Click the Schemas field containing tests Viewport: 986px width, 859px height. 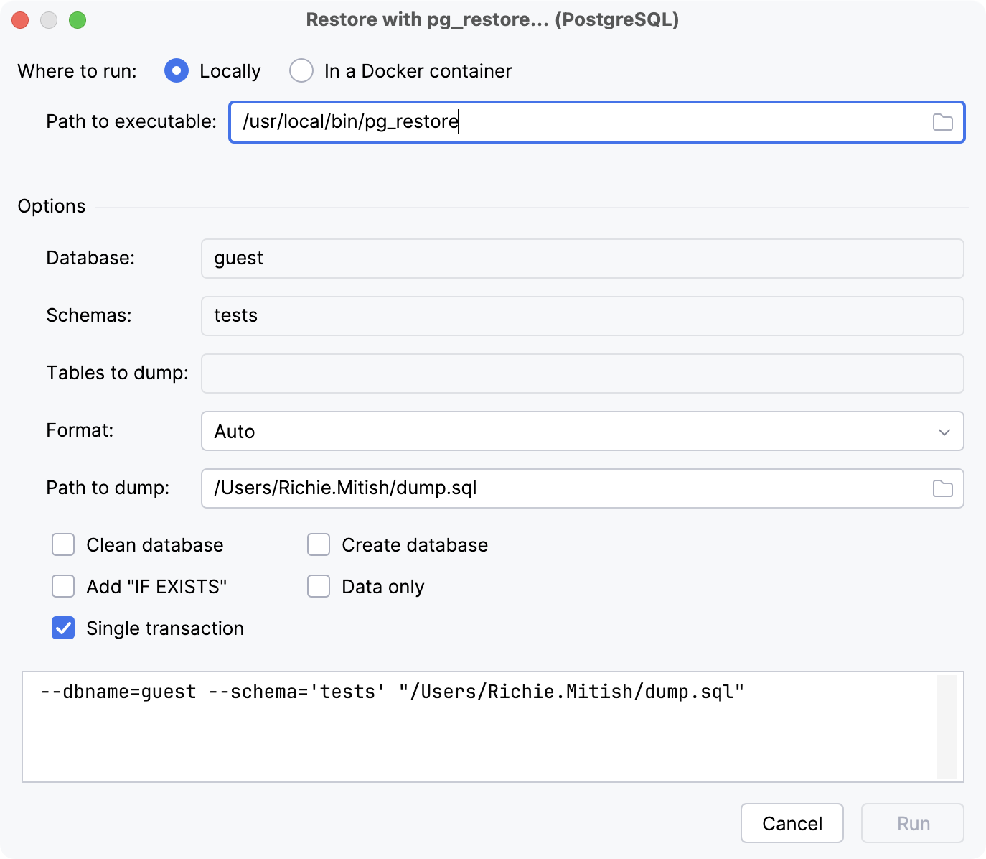(x=582, y=316)
